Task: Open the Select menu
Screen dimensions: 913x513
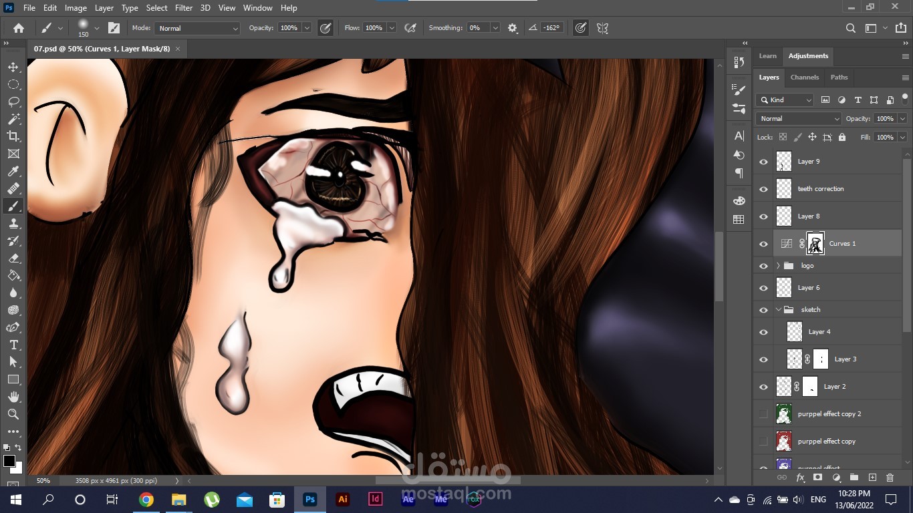Action: (x=156, y=8)
